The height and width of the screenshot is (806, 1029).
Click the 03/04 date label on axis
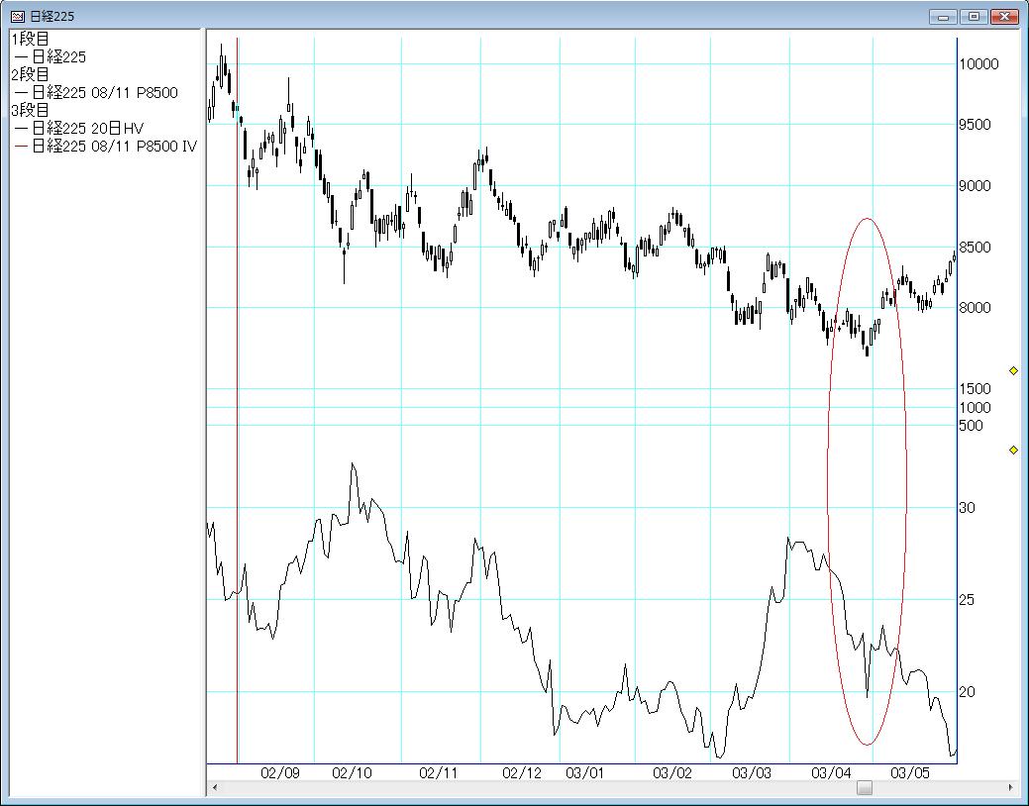click(x=831, y=773)
